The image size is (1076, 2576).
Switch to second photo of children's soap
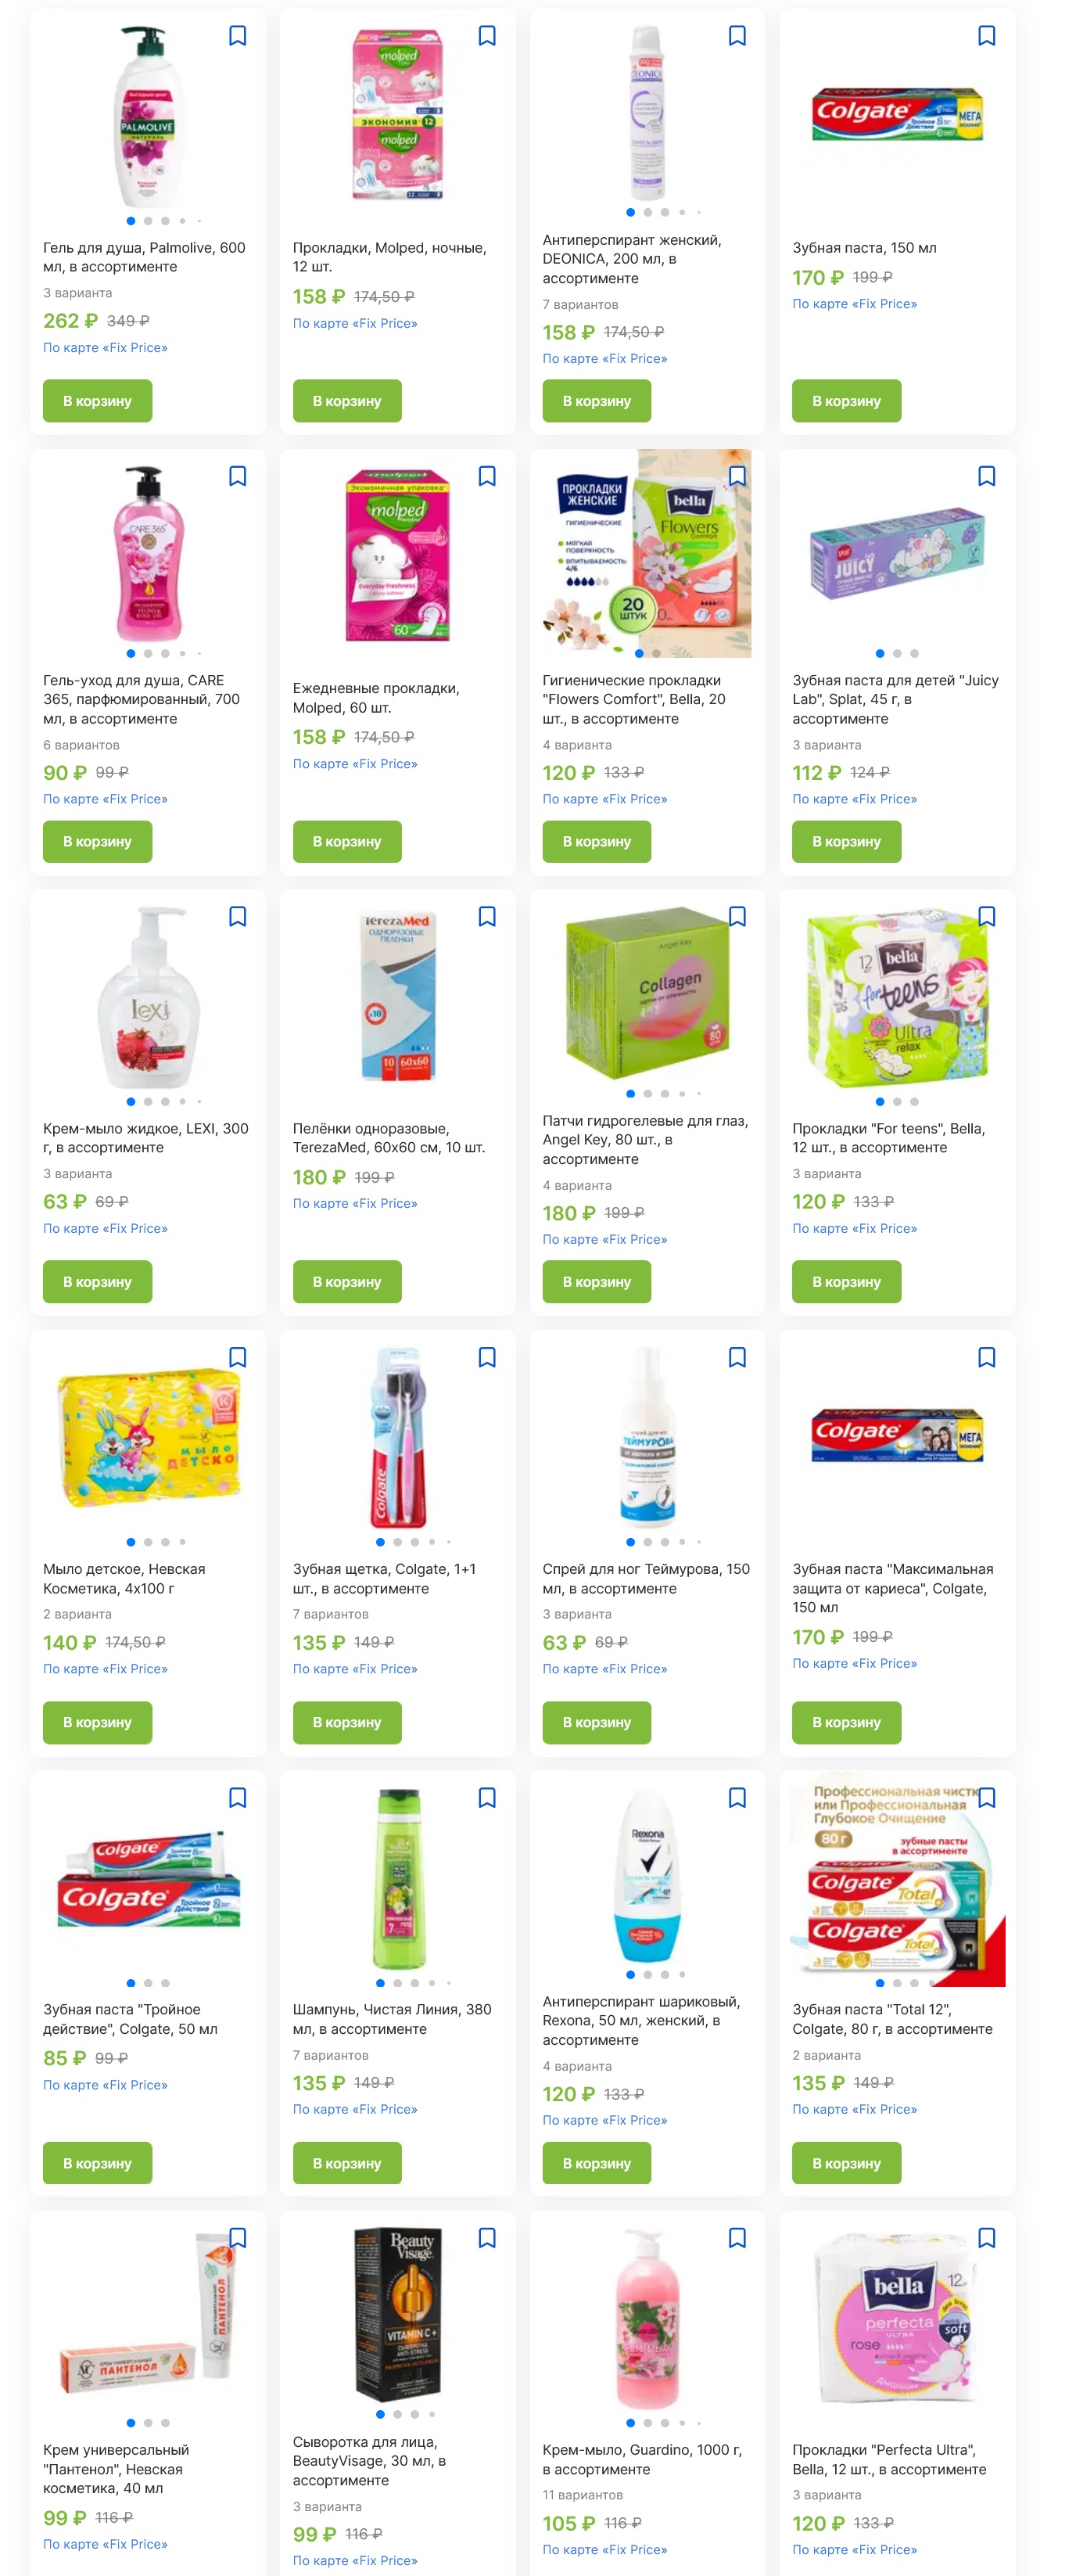(148, 1541)
